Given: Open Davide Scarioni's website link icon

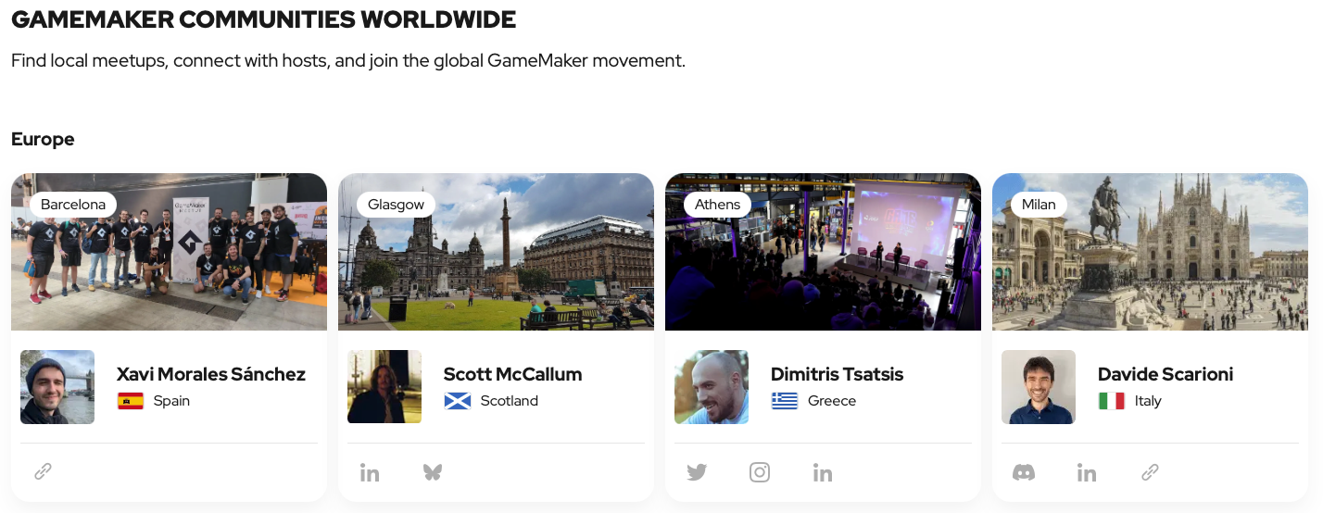Looking at the screenshot, I should (1150, 472).
